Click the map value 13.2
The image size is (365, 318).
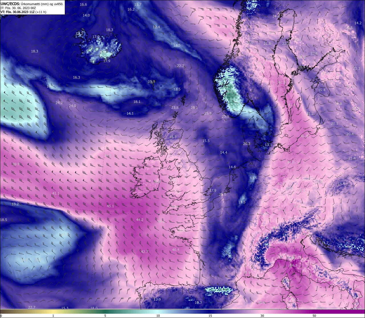coord(15,204)
